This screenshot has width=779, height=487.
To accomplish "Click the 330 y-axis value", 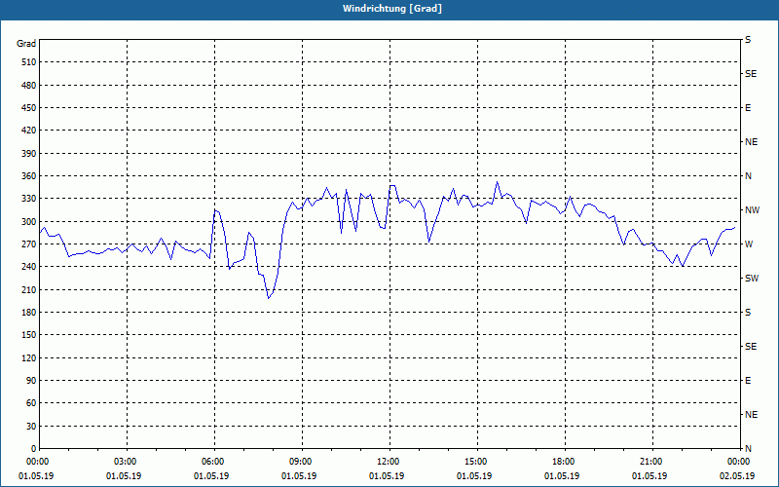I will (x=29, y=199).
